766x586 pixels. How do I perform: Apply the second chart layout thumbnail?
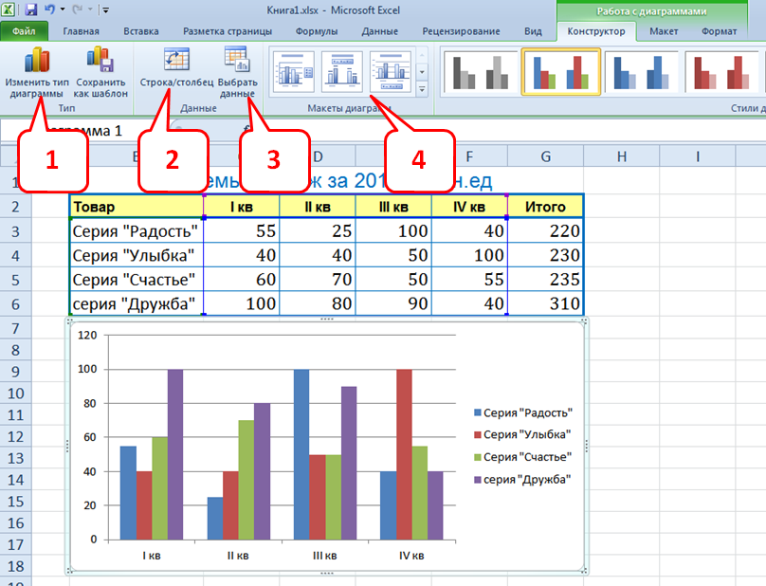point(341,69)
